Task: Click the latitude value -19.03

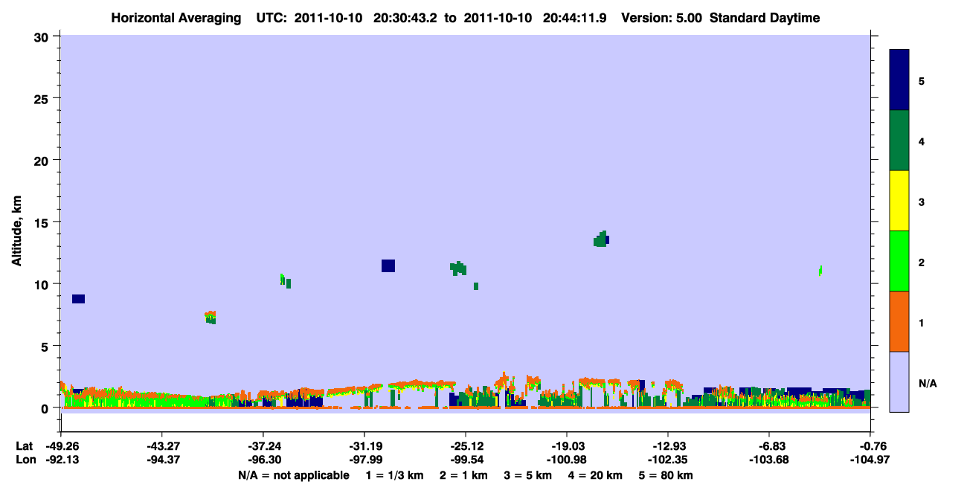Action: click(567, 446)
